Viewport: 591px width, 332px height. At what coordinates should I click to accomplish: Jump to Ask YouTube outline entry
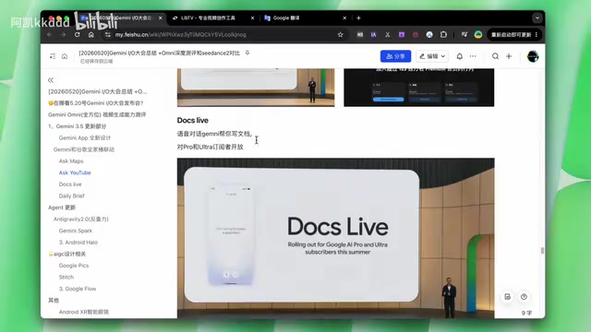pos(75,172)
